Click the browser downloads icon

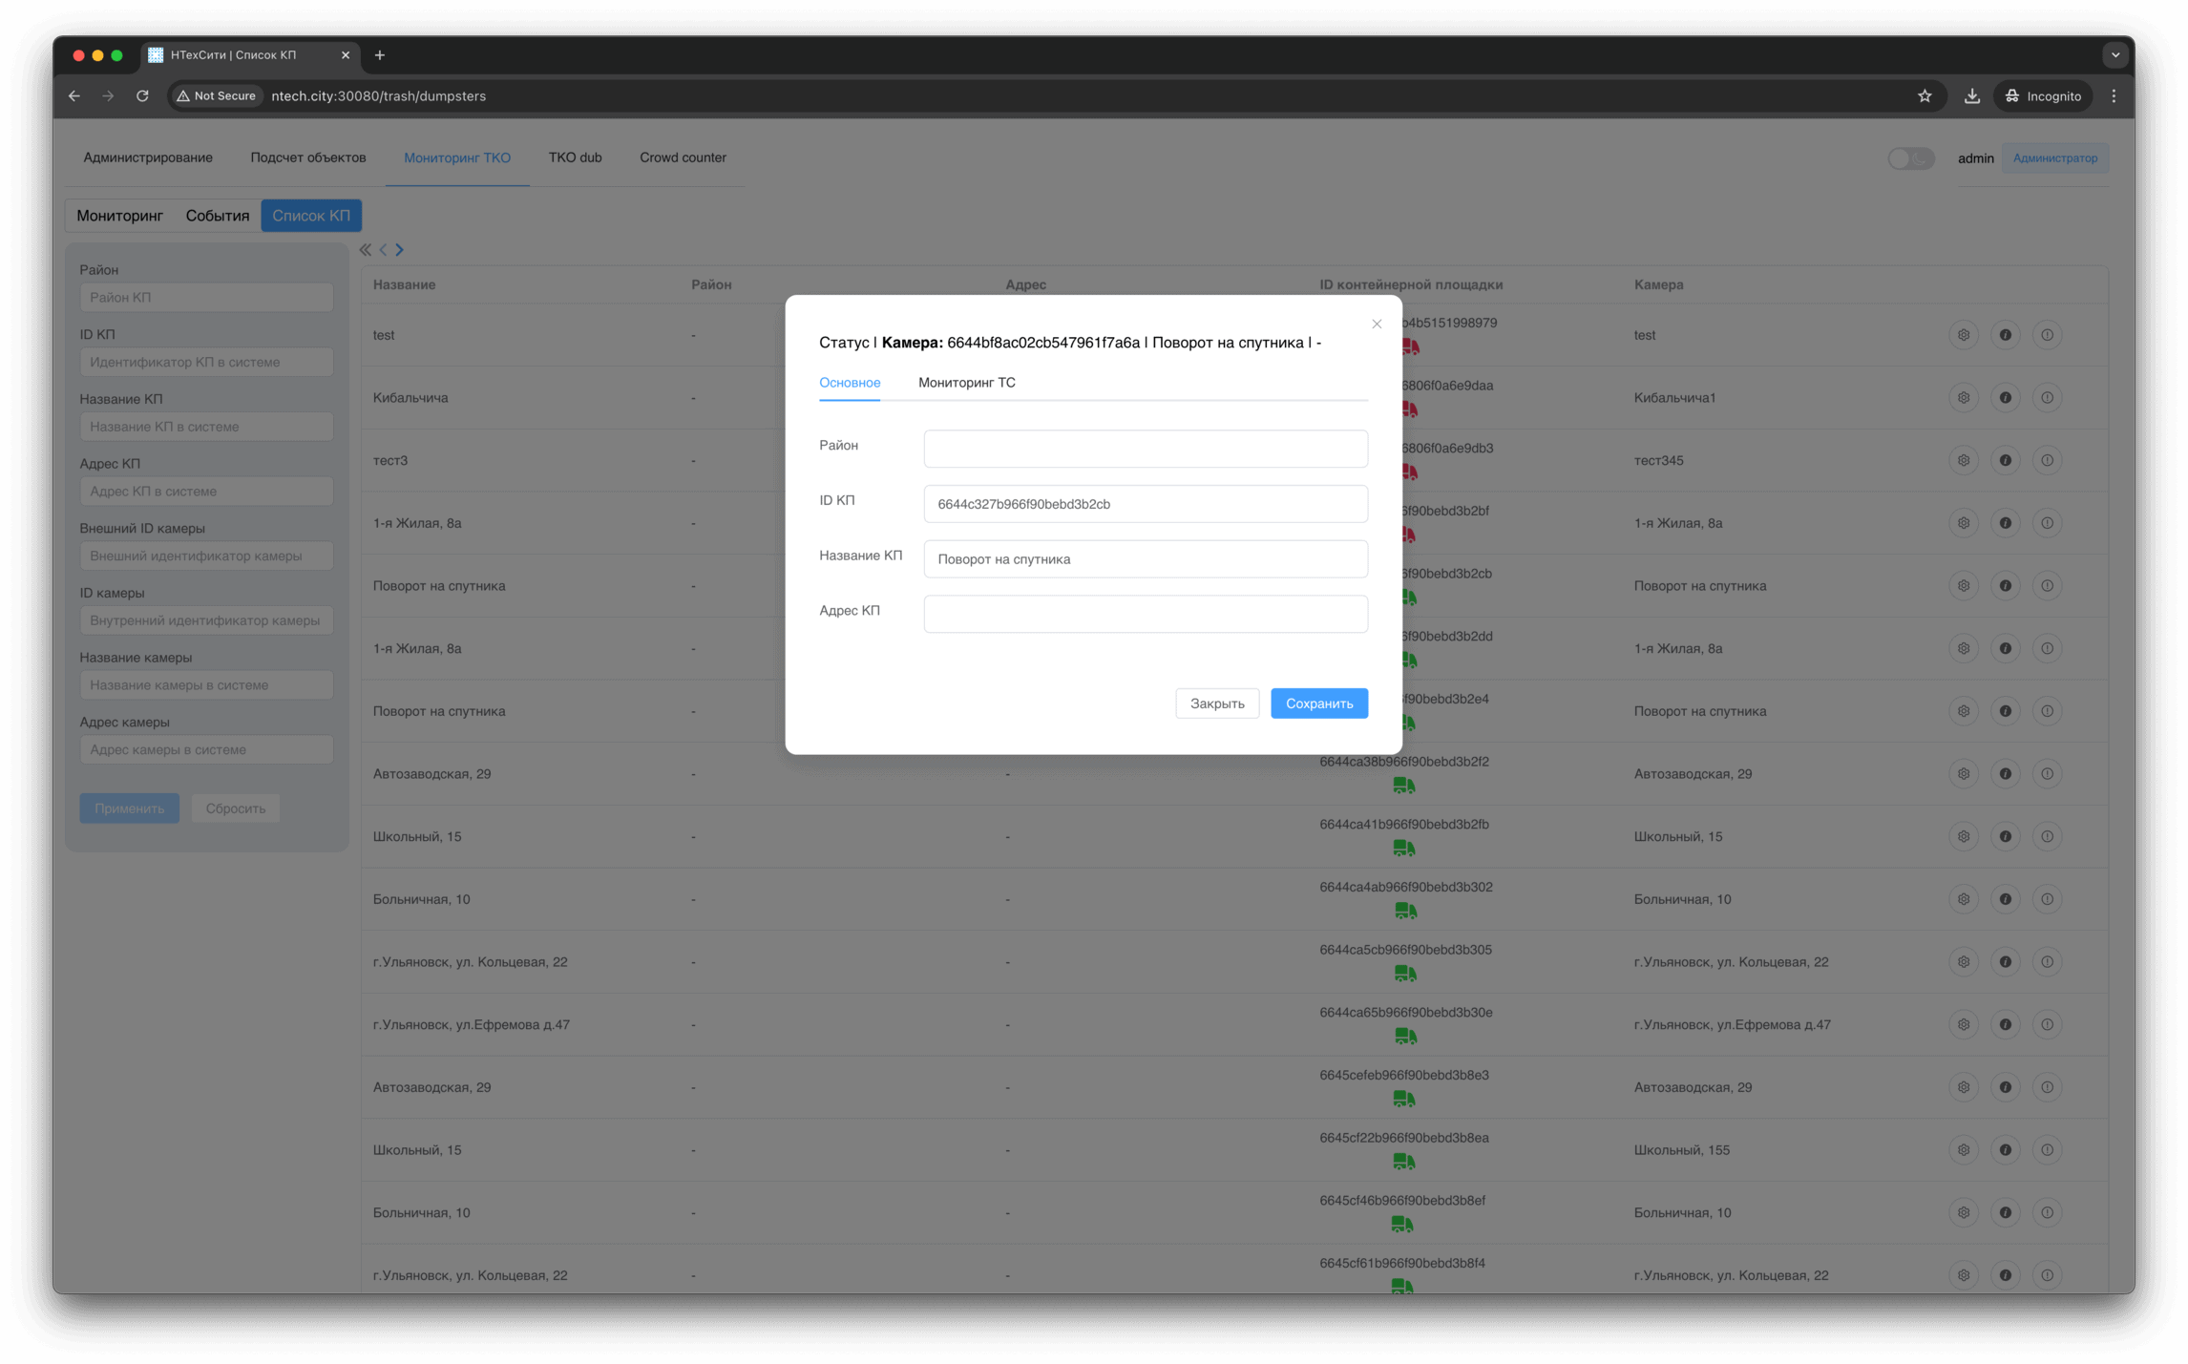1971,95
